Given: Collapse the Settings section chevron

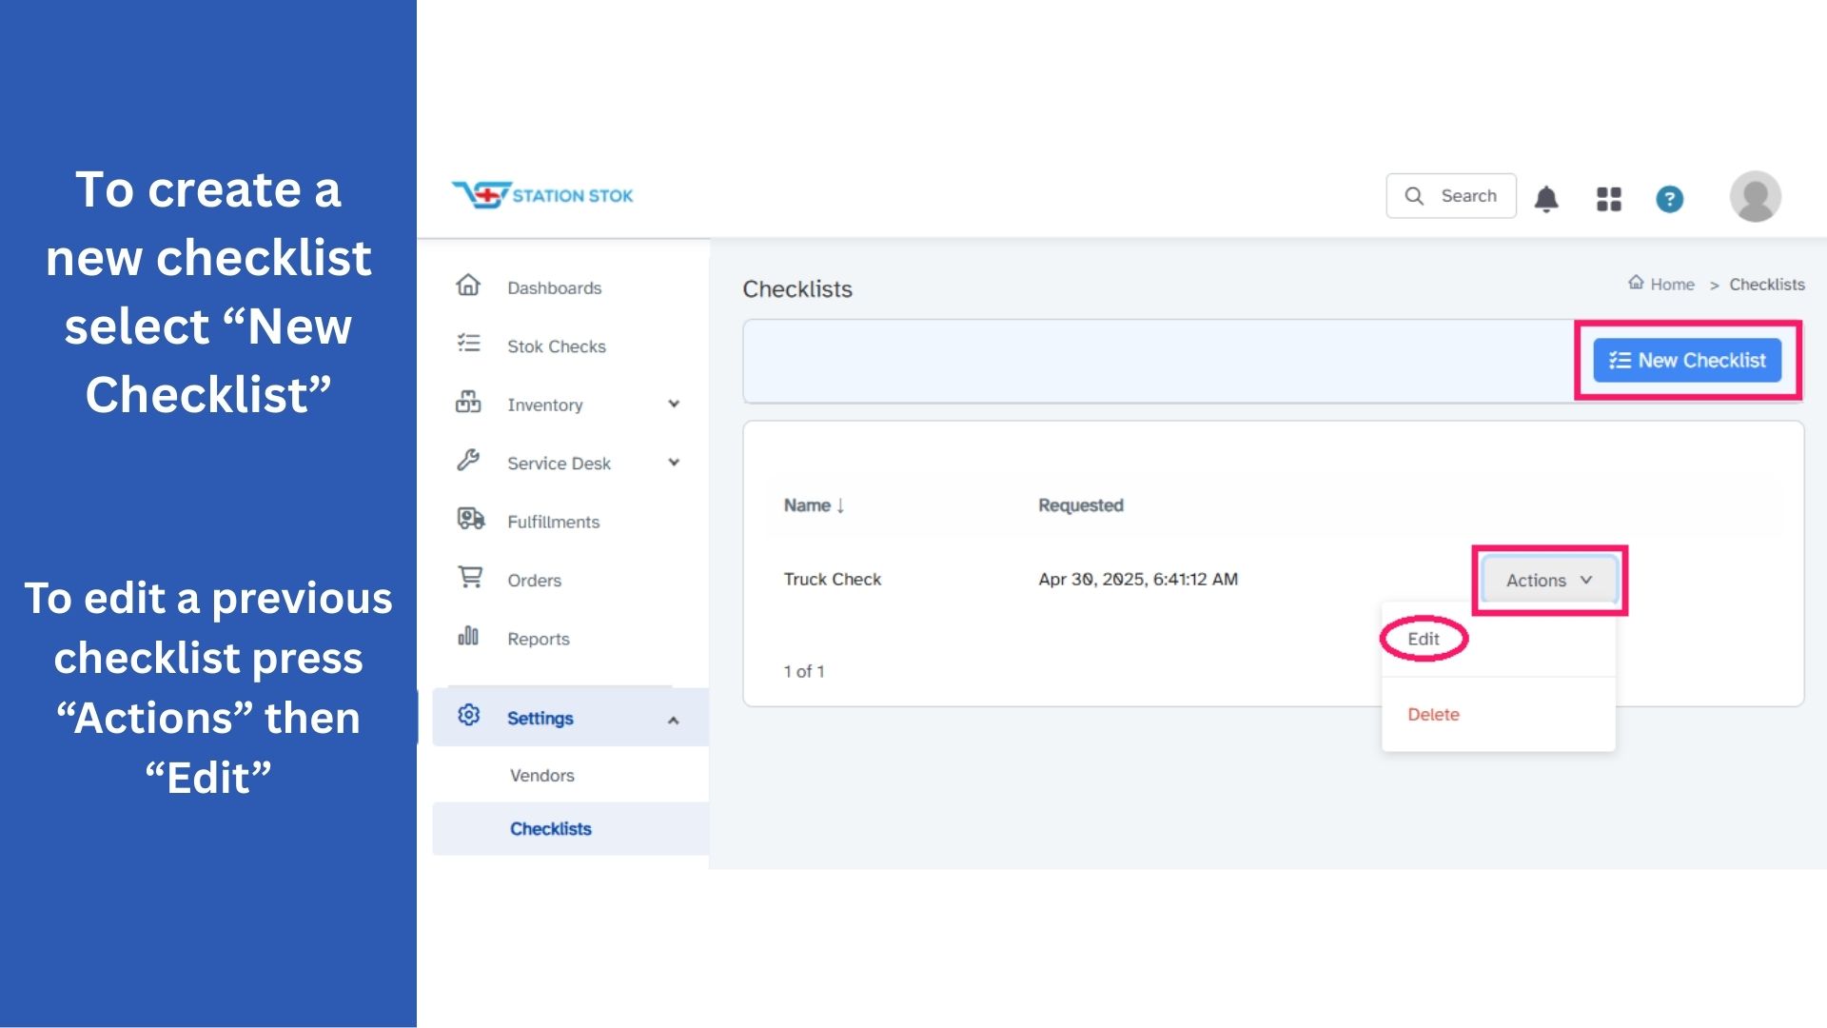Looking at the screenshot, I should pos(673,720).
